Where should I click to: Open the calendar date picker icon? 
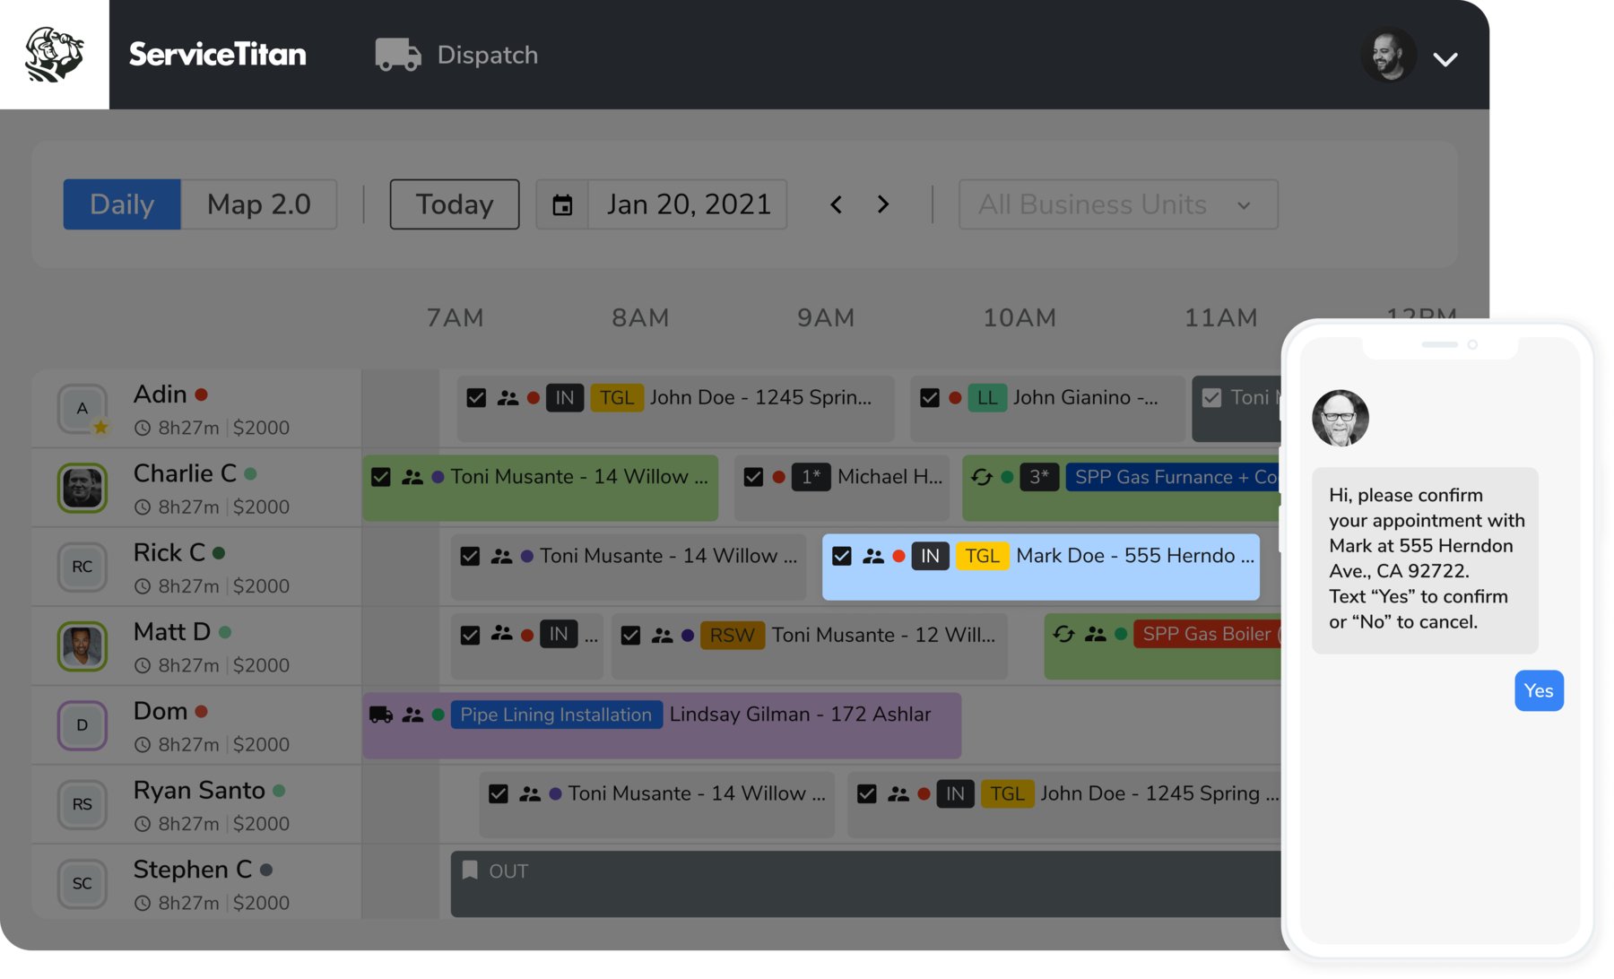click(x=561, y=204)
